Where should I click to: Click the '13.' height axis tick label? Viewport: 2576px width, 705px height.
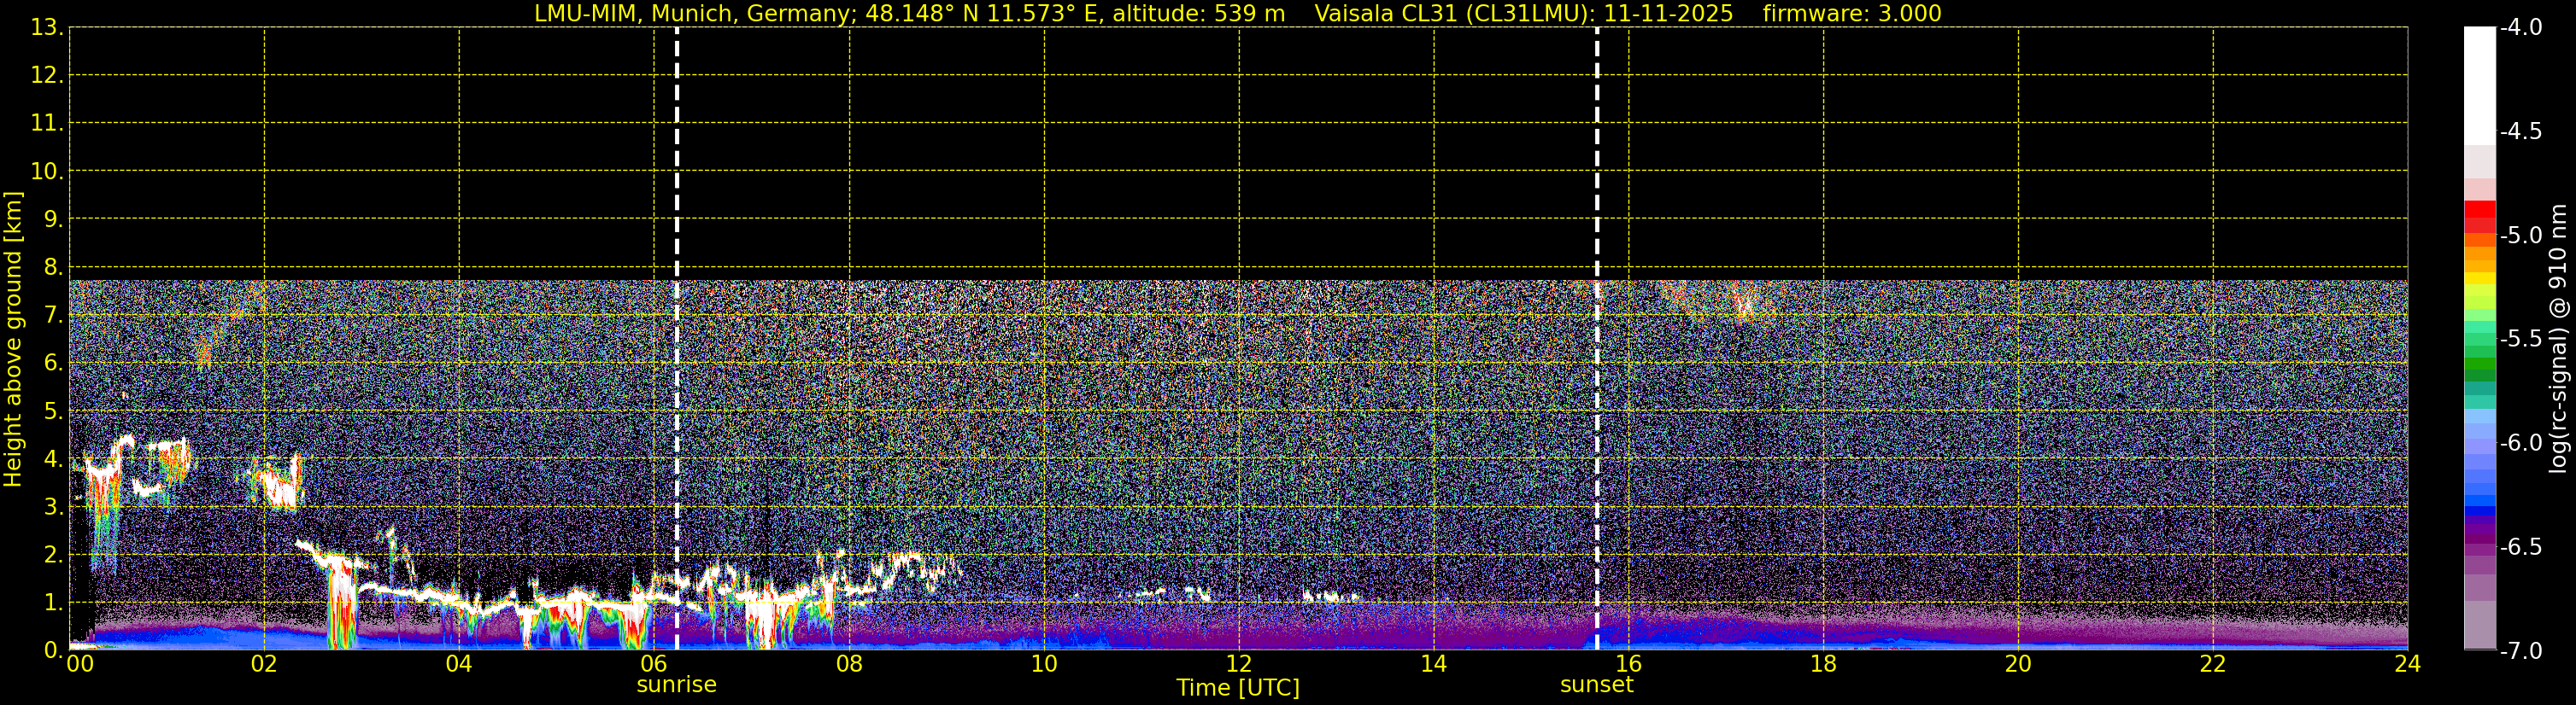click(x=46, y=28)
